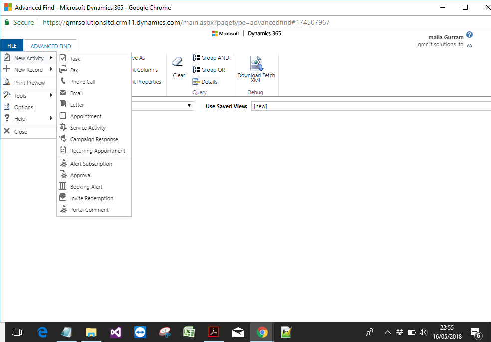This screenshot has height=342, width=491.
Task: Click the Group AND button
Action: [211, 58]
